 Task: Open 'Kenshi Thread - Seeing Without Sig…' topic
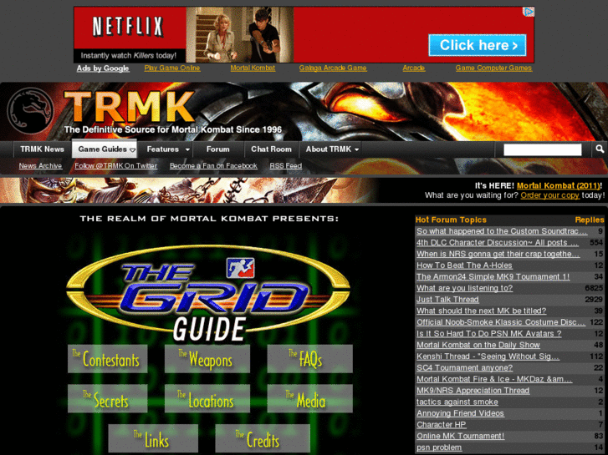click(488, 356)
